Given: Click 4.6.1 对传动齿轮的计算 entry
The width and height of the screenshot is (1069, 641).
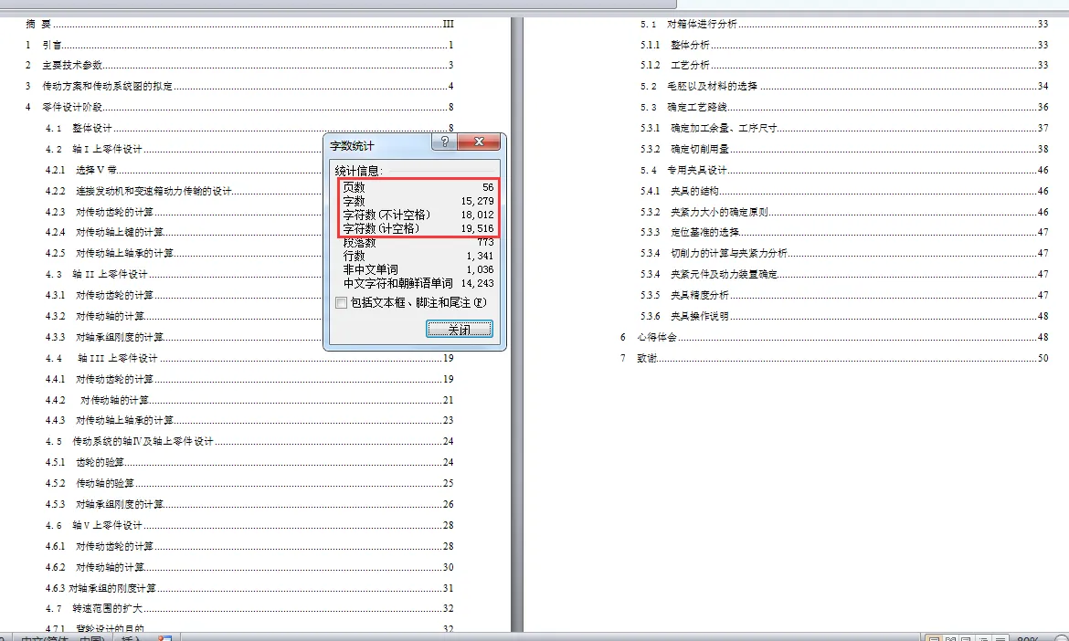Looking at the screenshot, I should pos(249,546).
